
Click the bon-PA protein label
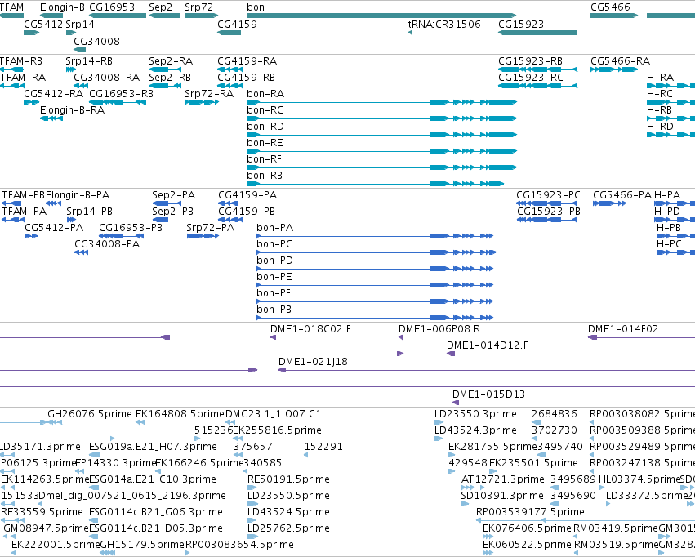click(x=274, y=228)
